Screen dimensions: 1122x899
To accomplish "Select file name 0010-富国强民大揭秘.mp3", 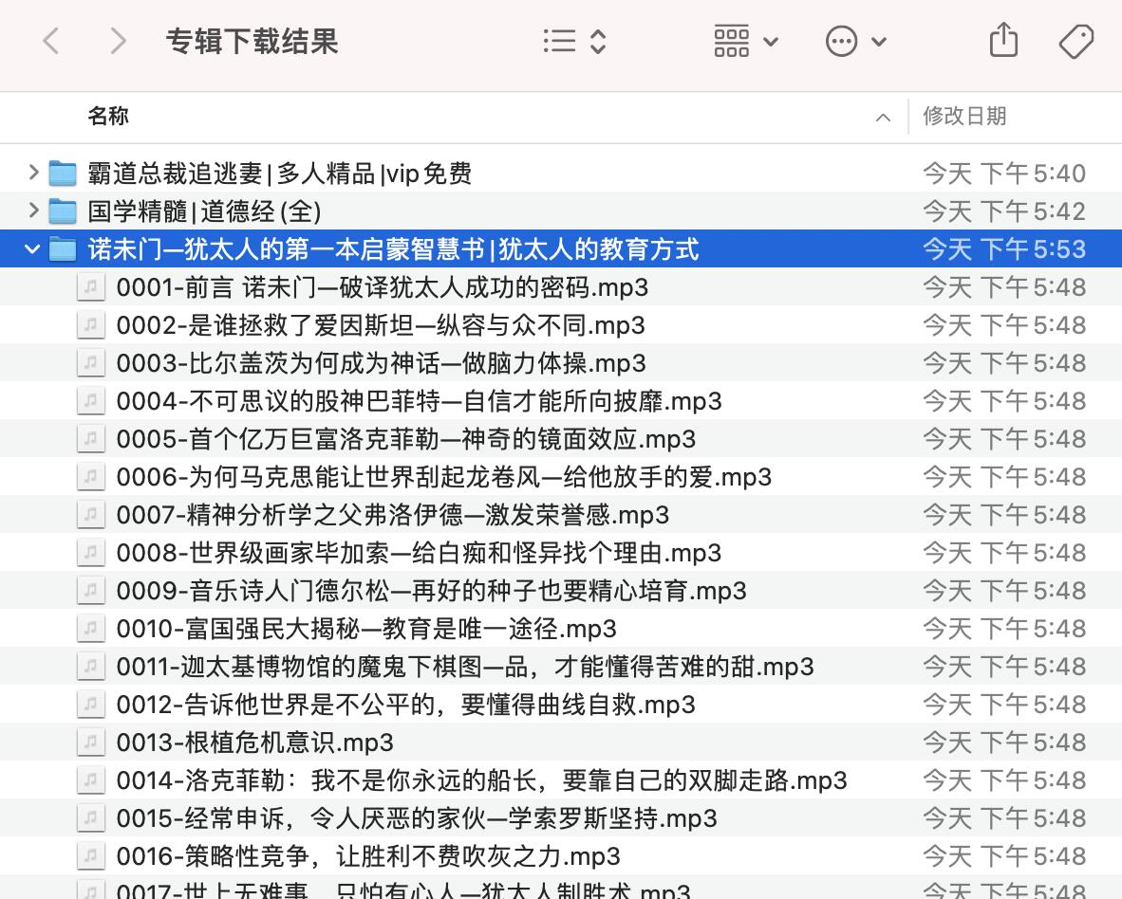I will click(366, 628).
